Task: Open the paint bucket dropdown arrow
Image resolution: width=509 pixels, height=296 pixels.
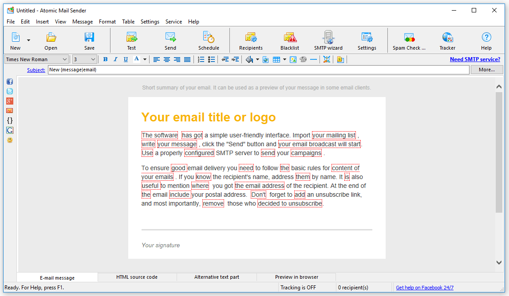Action: [257, 59]
